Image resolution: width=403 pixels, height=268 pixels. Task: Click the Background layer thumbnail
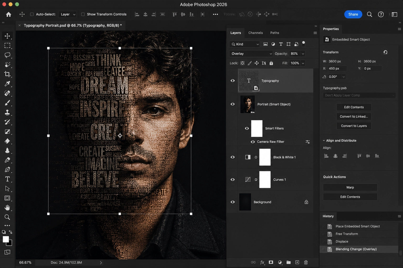(245, 202)
